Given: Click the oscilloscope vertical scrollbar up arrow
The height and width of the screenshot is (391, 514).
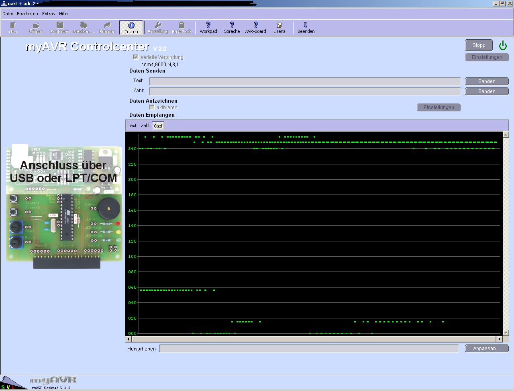Looking at the screenshot, I should (x=506, y=135).
